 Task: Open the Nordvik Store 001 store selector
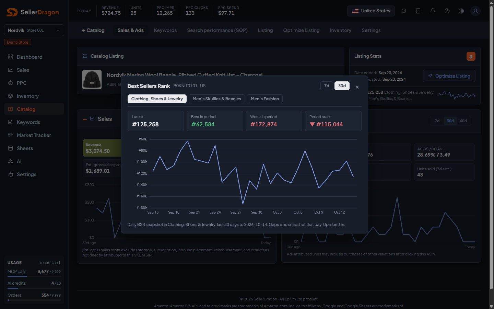coord(34,30)
